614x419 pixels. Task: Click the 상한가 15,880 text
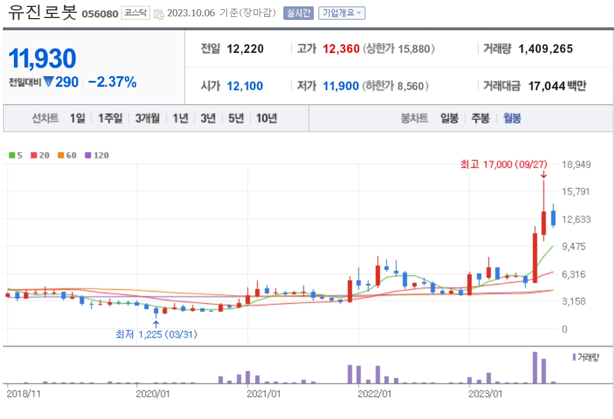point(399,49)
